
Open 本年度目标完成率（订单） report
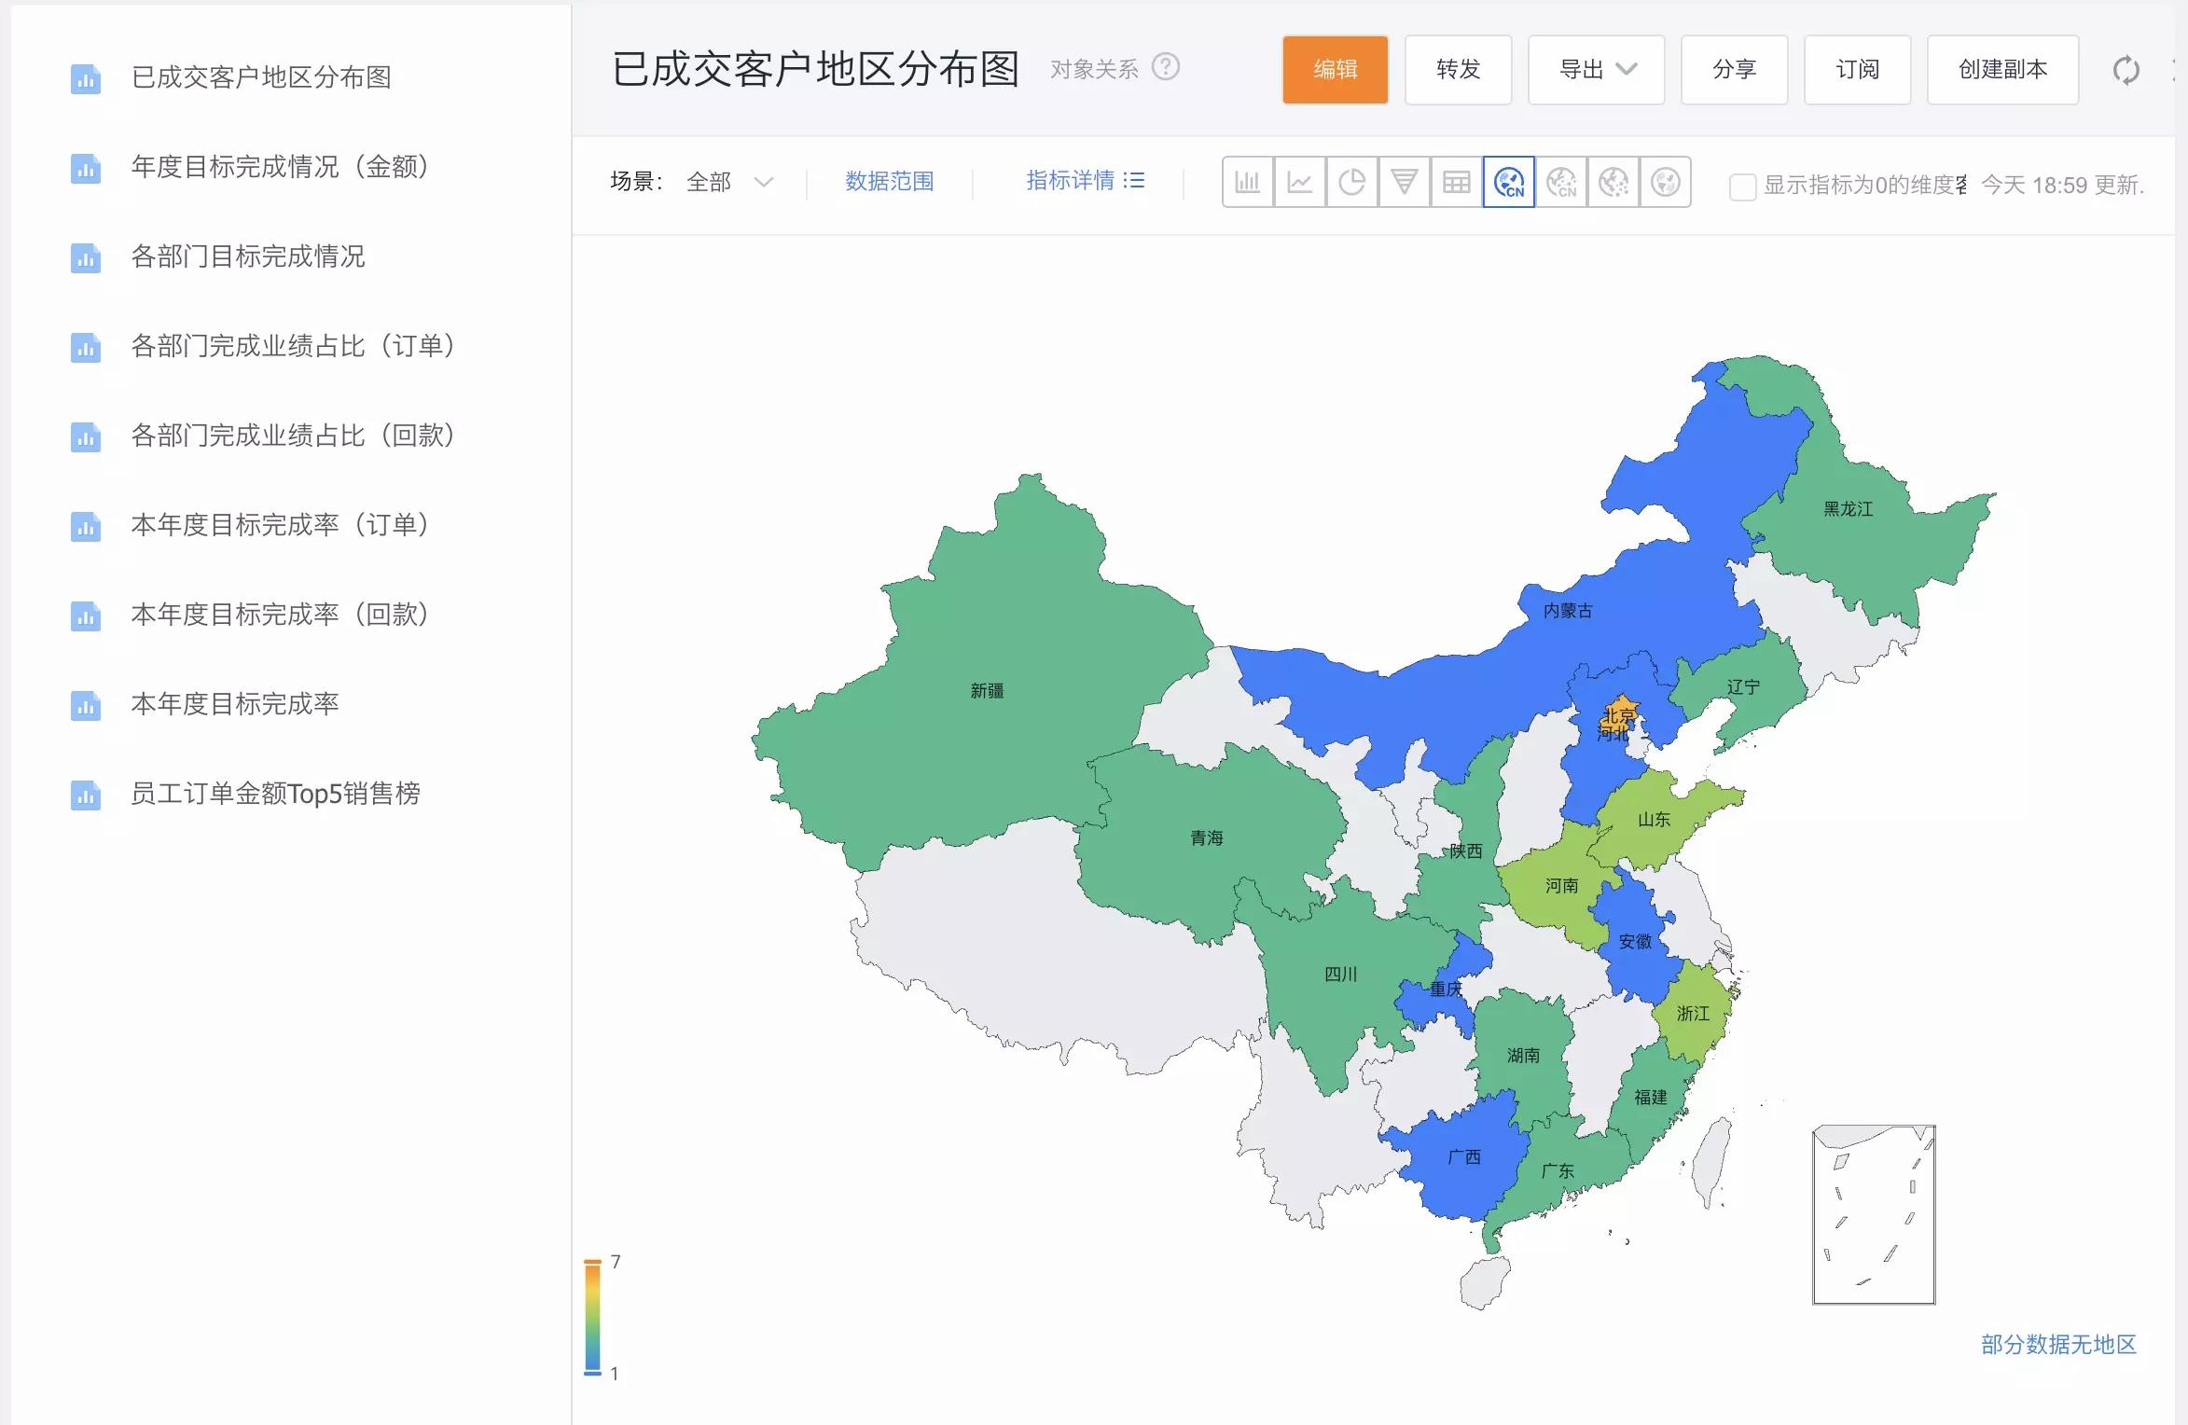click(x=280, y=525)
